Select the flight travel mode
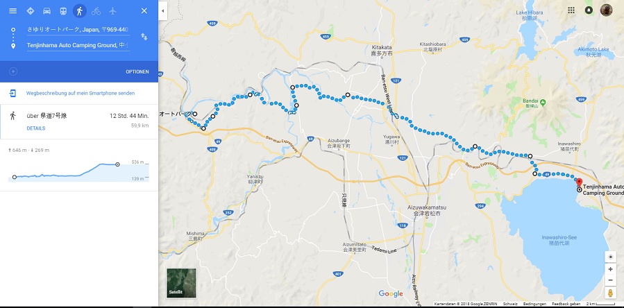This screenshot has height=308, width=624. (x=112, y=10)
